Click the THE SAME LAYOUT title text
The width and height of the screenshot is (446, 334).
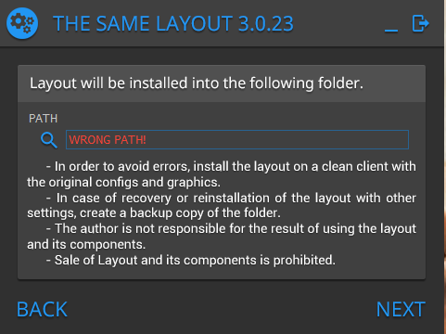(x=143, y=24)
